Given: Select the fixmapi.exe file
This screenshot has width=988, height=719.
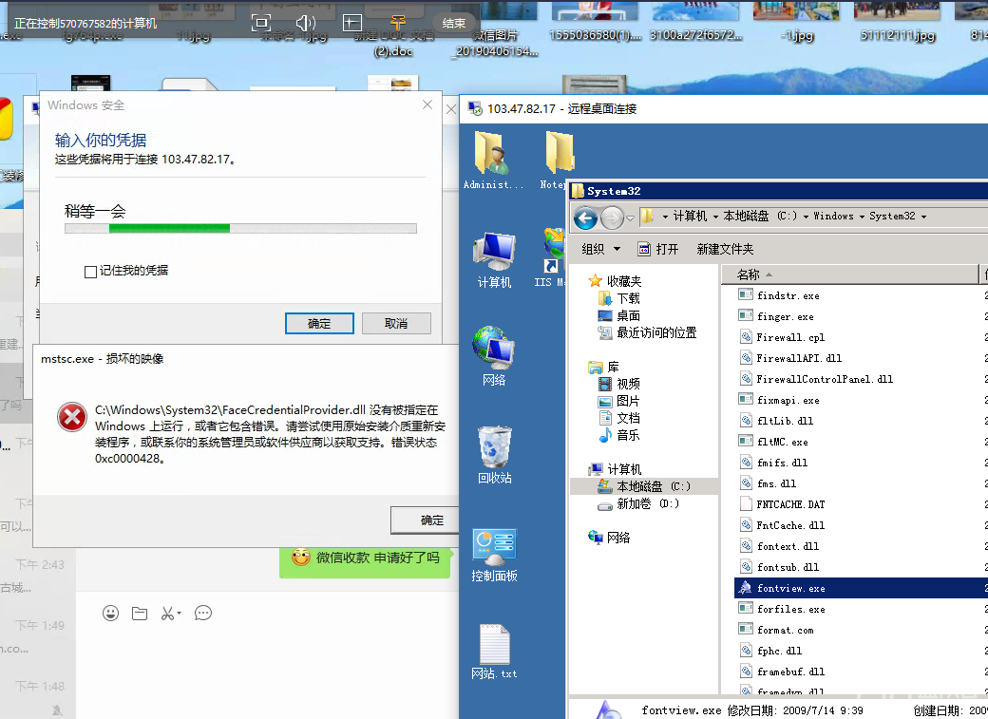Looking at the screenshot, I should (779, 400).
